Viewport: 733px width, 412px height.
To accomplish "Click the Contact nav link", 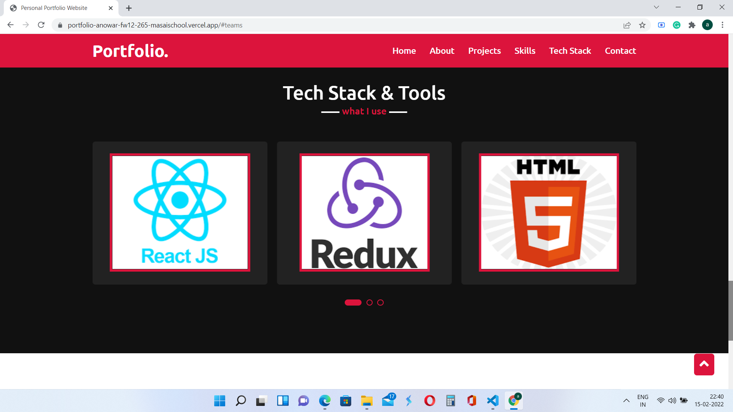I will click(620, 51).
